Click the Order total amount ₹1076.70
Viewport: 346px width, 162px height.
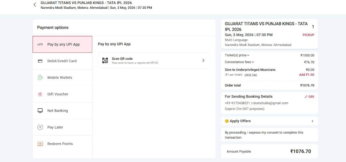pyautogui.click(x=307, y=85)
